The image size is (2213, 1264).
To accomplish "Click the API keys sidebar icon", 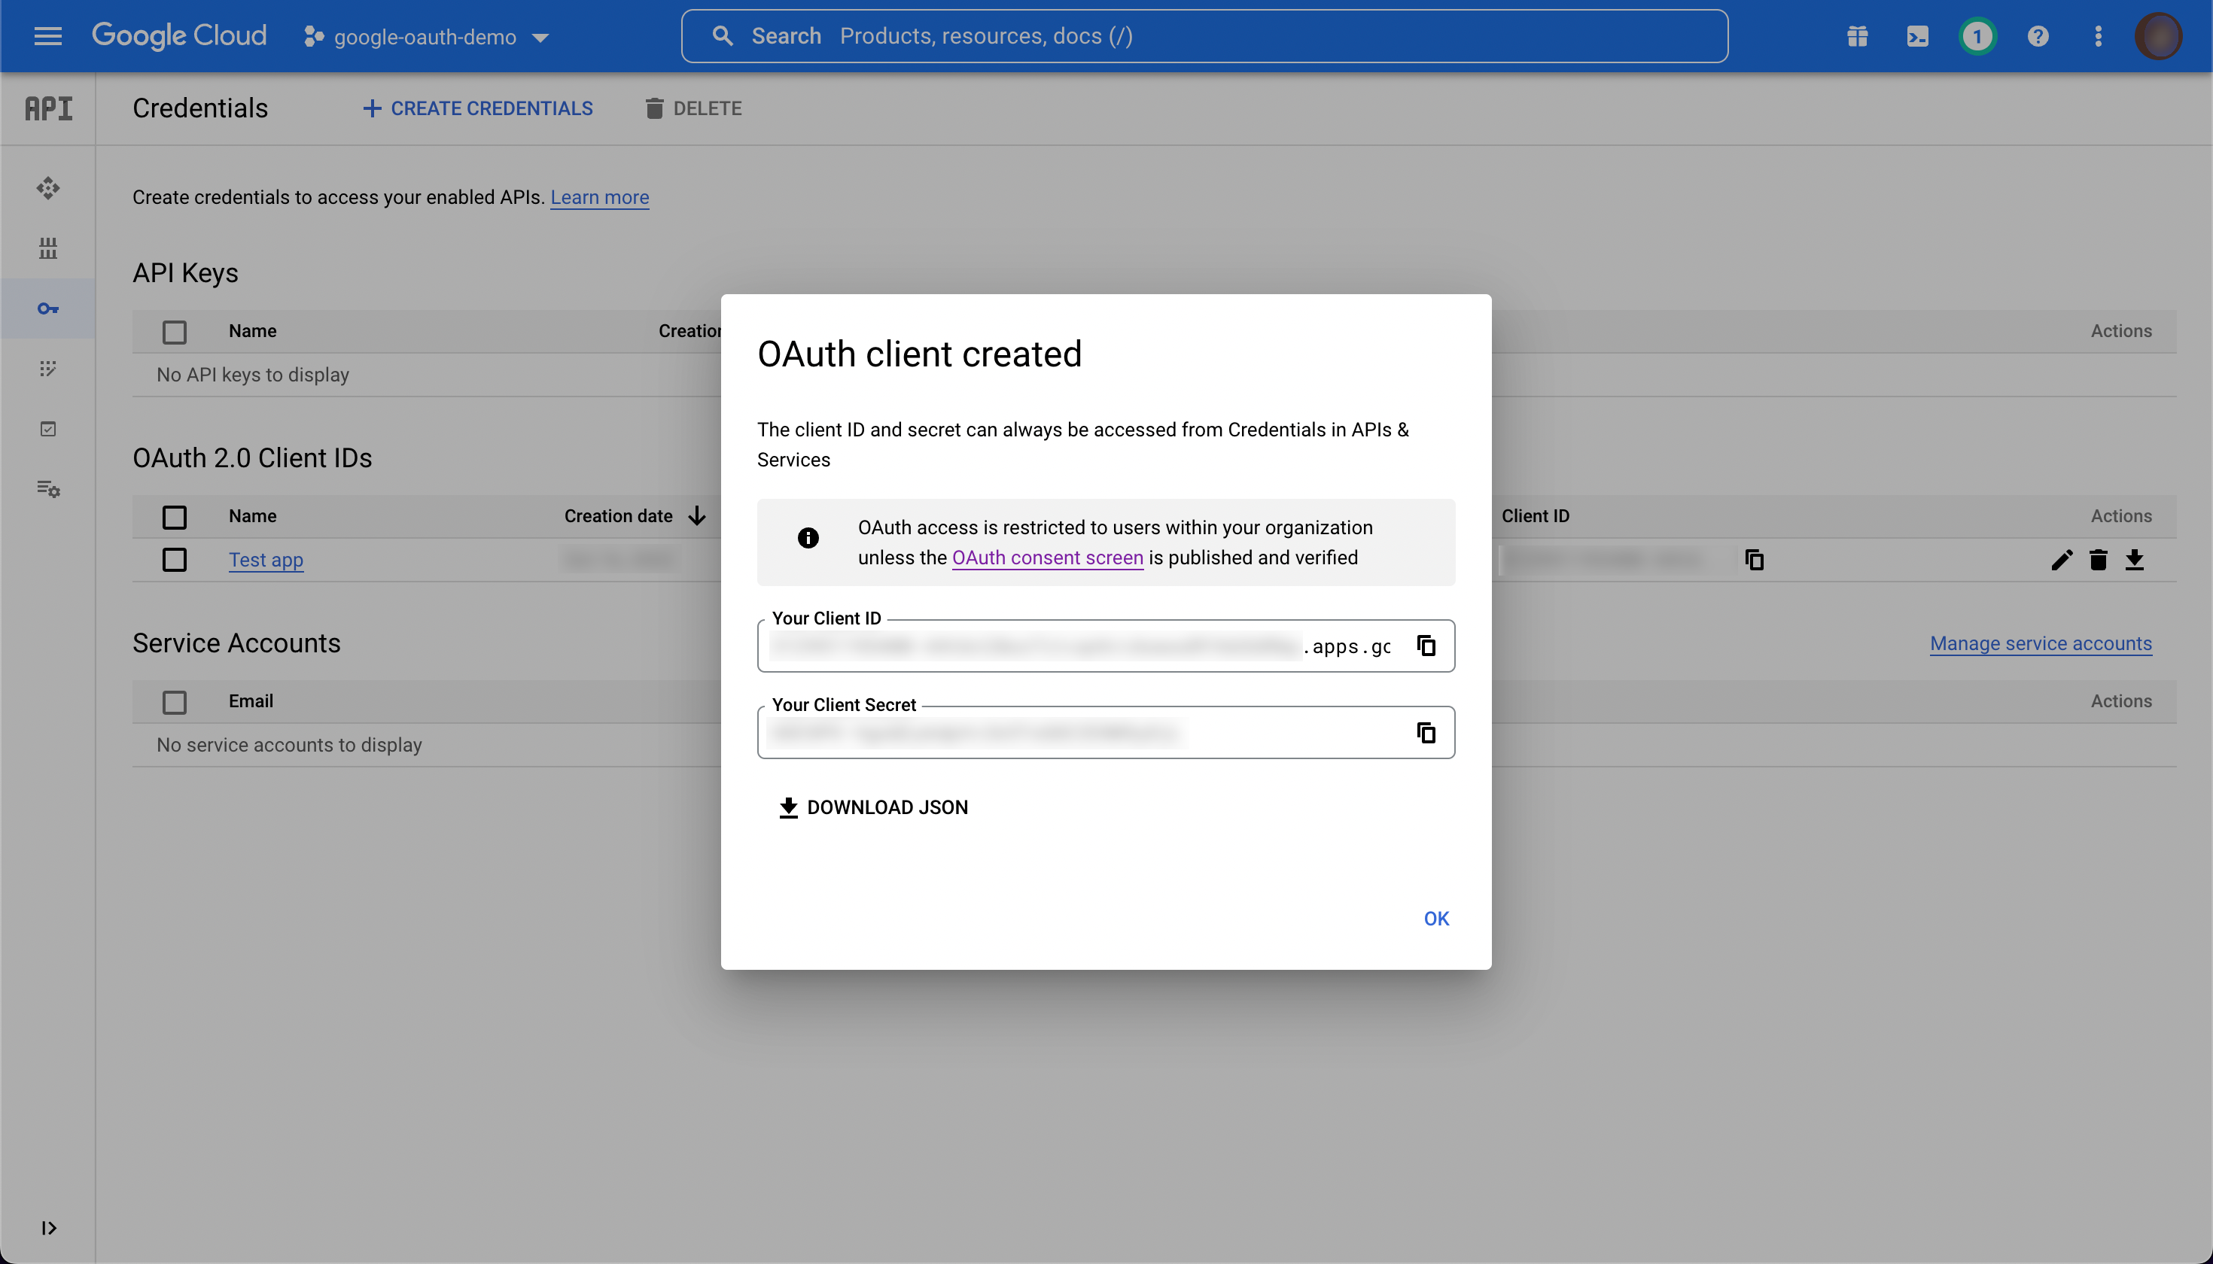I will 47,308.
